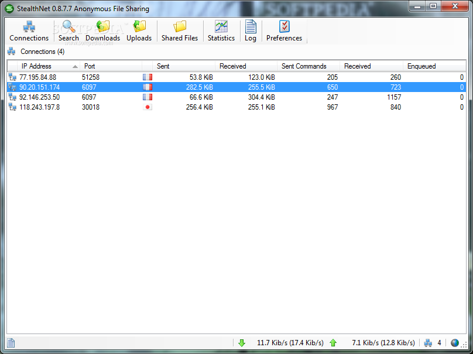Click port value 30018
This screenshot has height=354, width=473.
91,107
